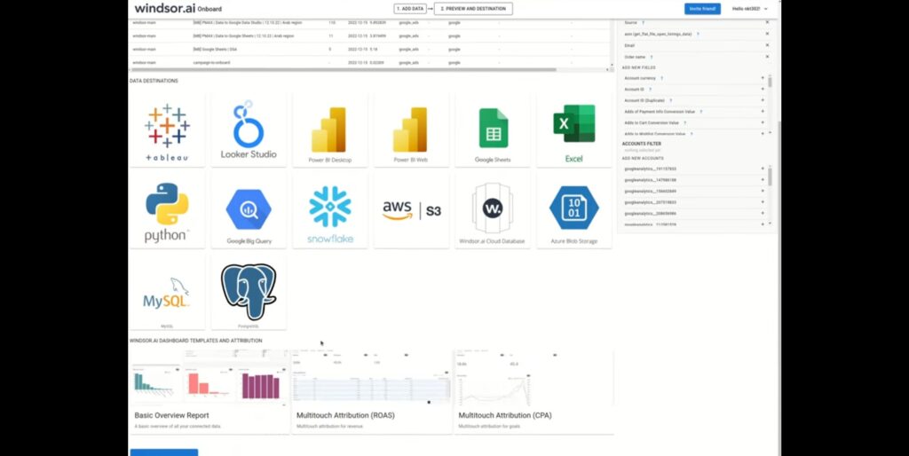Pick the Excel destination tile
The image size is (909, 456).
(574, 131)
